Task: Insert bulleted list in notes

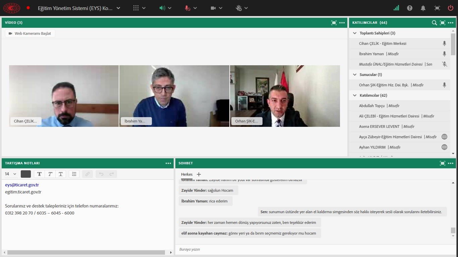Action: (x=74, y=174)
